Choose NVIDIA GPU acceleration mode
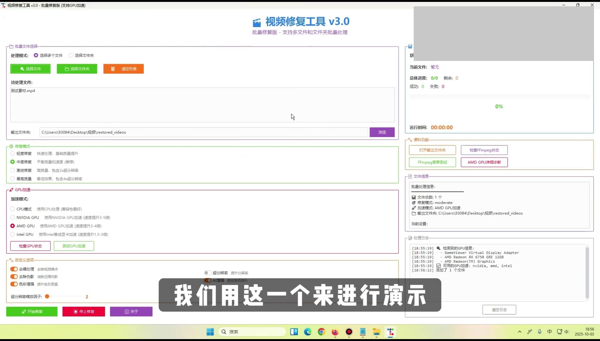The image size is (600, 341). click(x=13, y=218)
